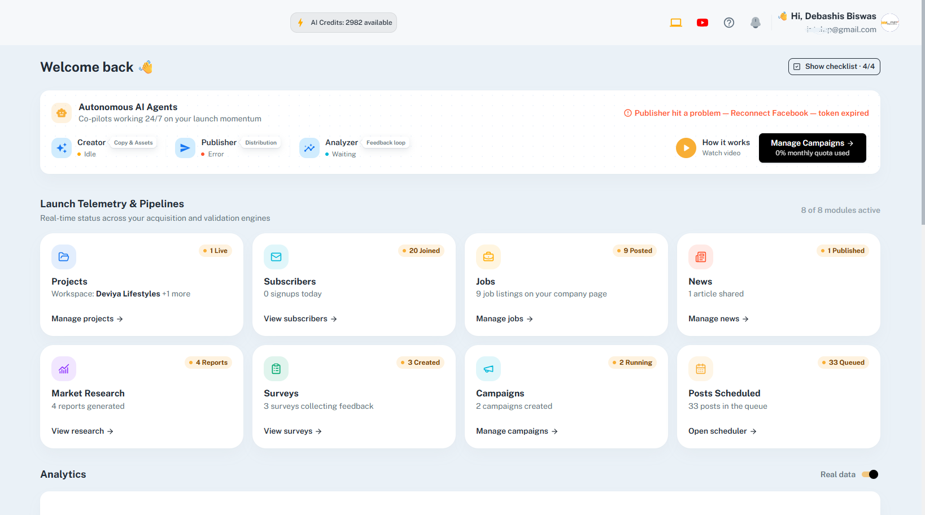Click the 8 of 8 modules active text
Image resolution: width=925 pixels, height=515 pixels.
840,210
